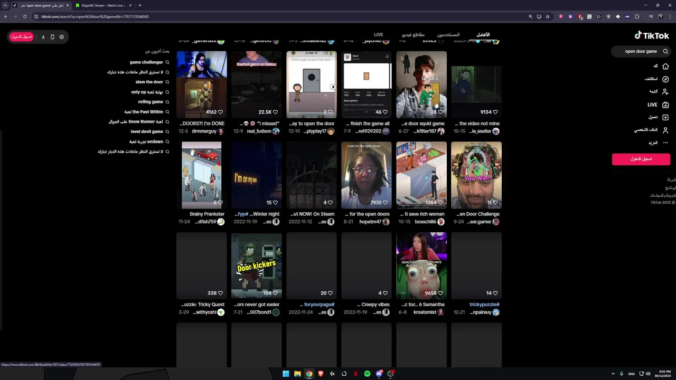Select the Videos (مقاطع فيديو) tab
Screen dimensions: 676x380
(413, 34)
